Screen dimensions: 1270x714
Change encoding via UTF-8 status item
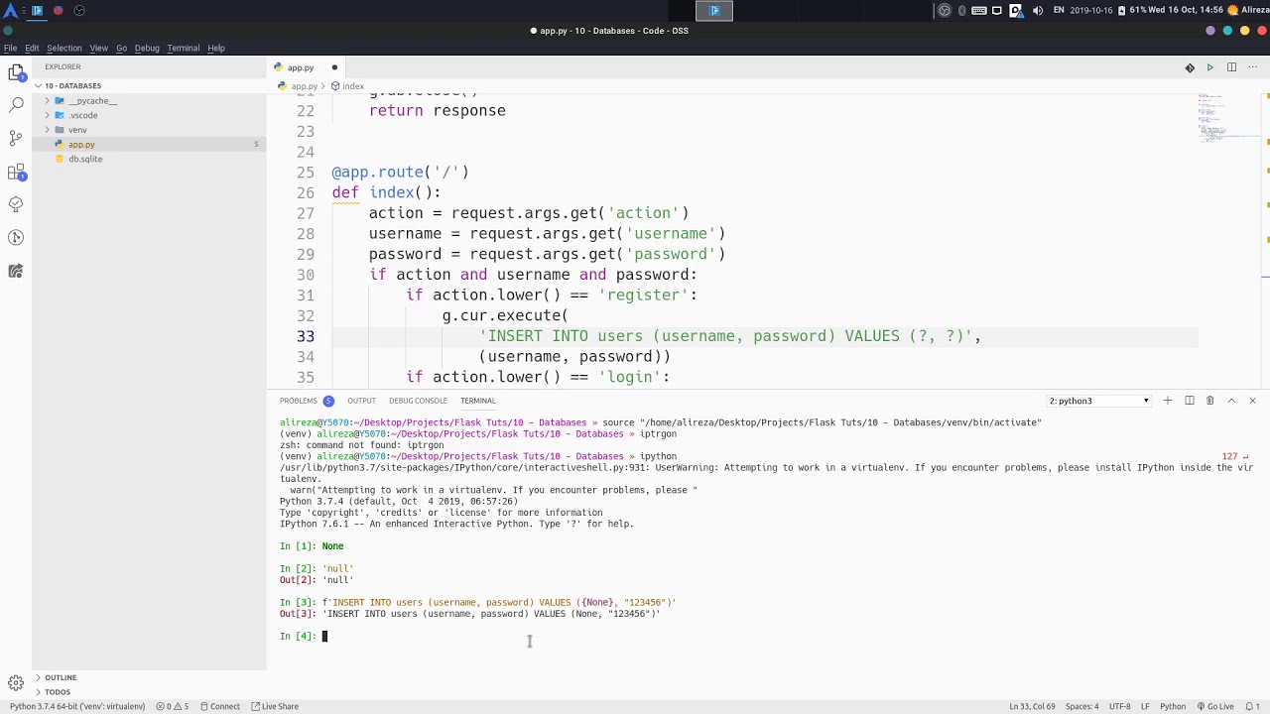[1119, 706]
